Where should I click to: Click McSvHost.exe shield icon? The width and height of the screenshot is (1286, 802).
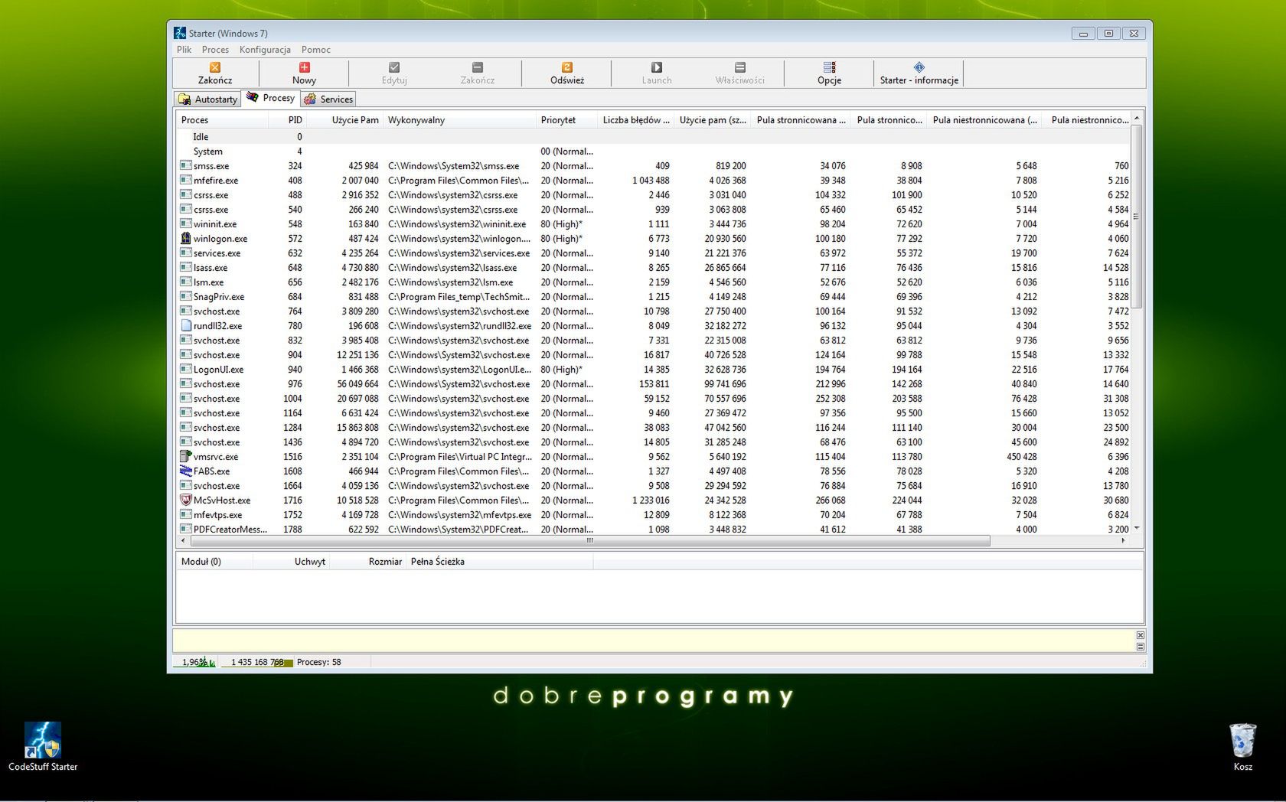[185, 500]
